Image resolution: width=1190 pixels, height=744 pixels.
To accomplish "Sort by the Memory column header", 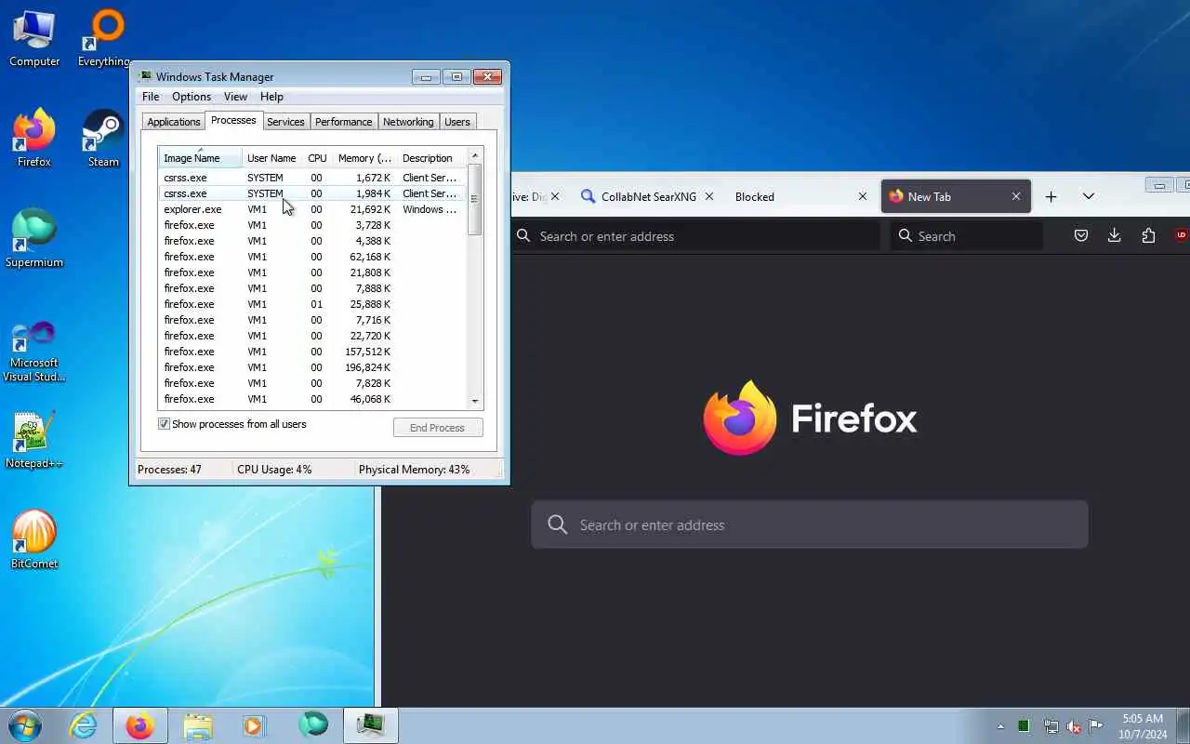I will tap(364, 158).
